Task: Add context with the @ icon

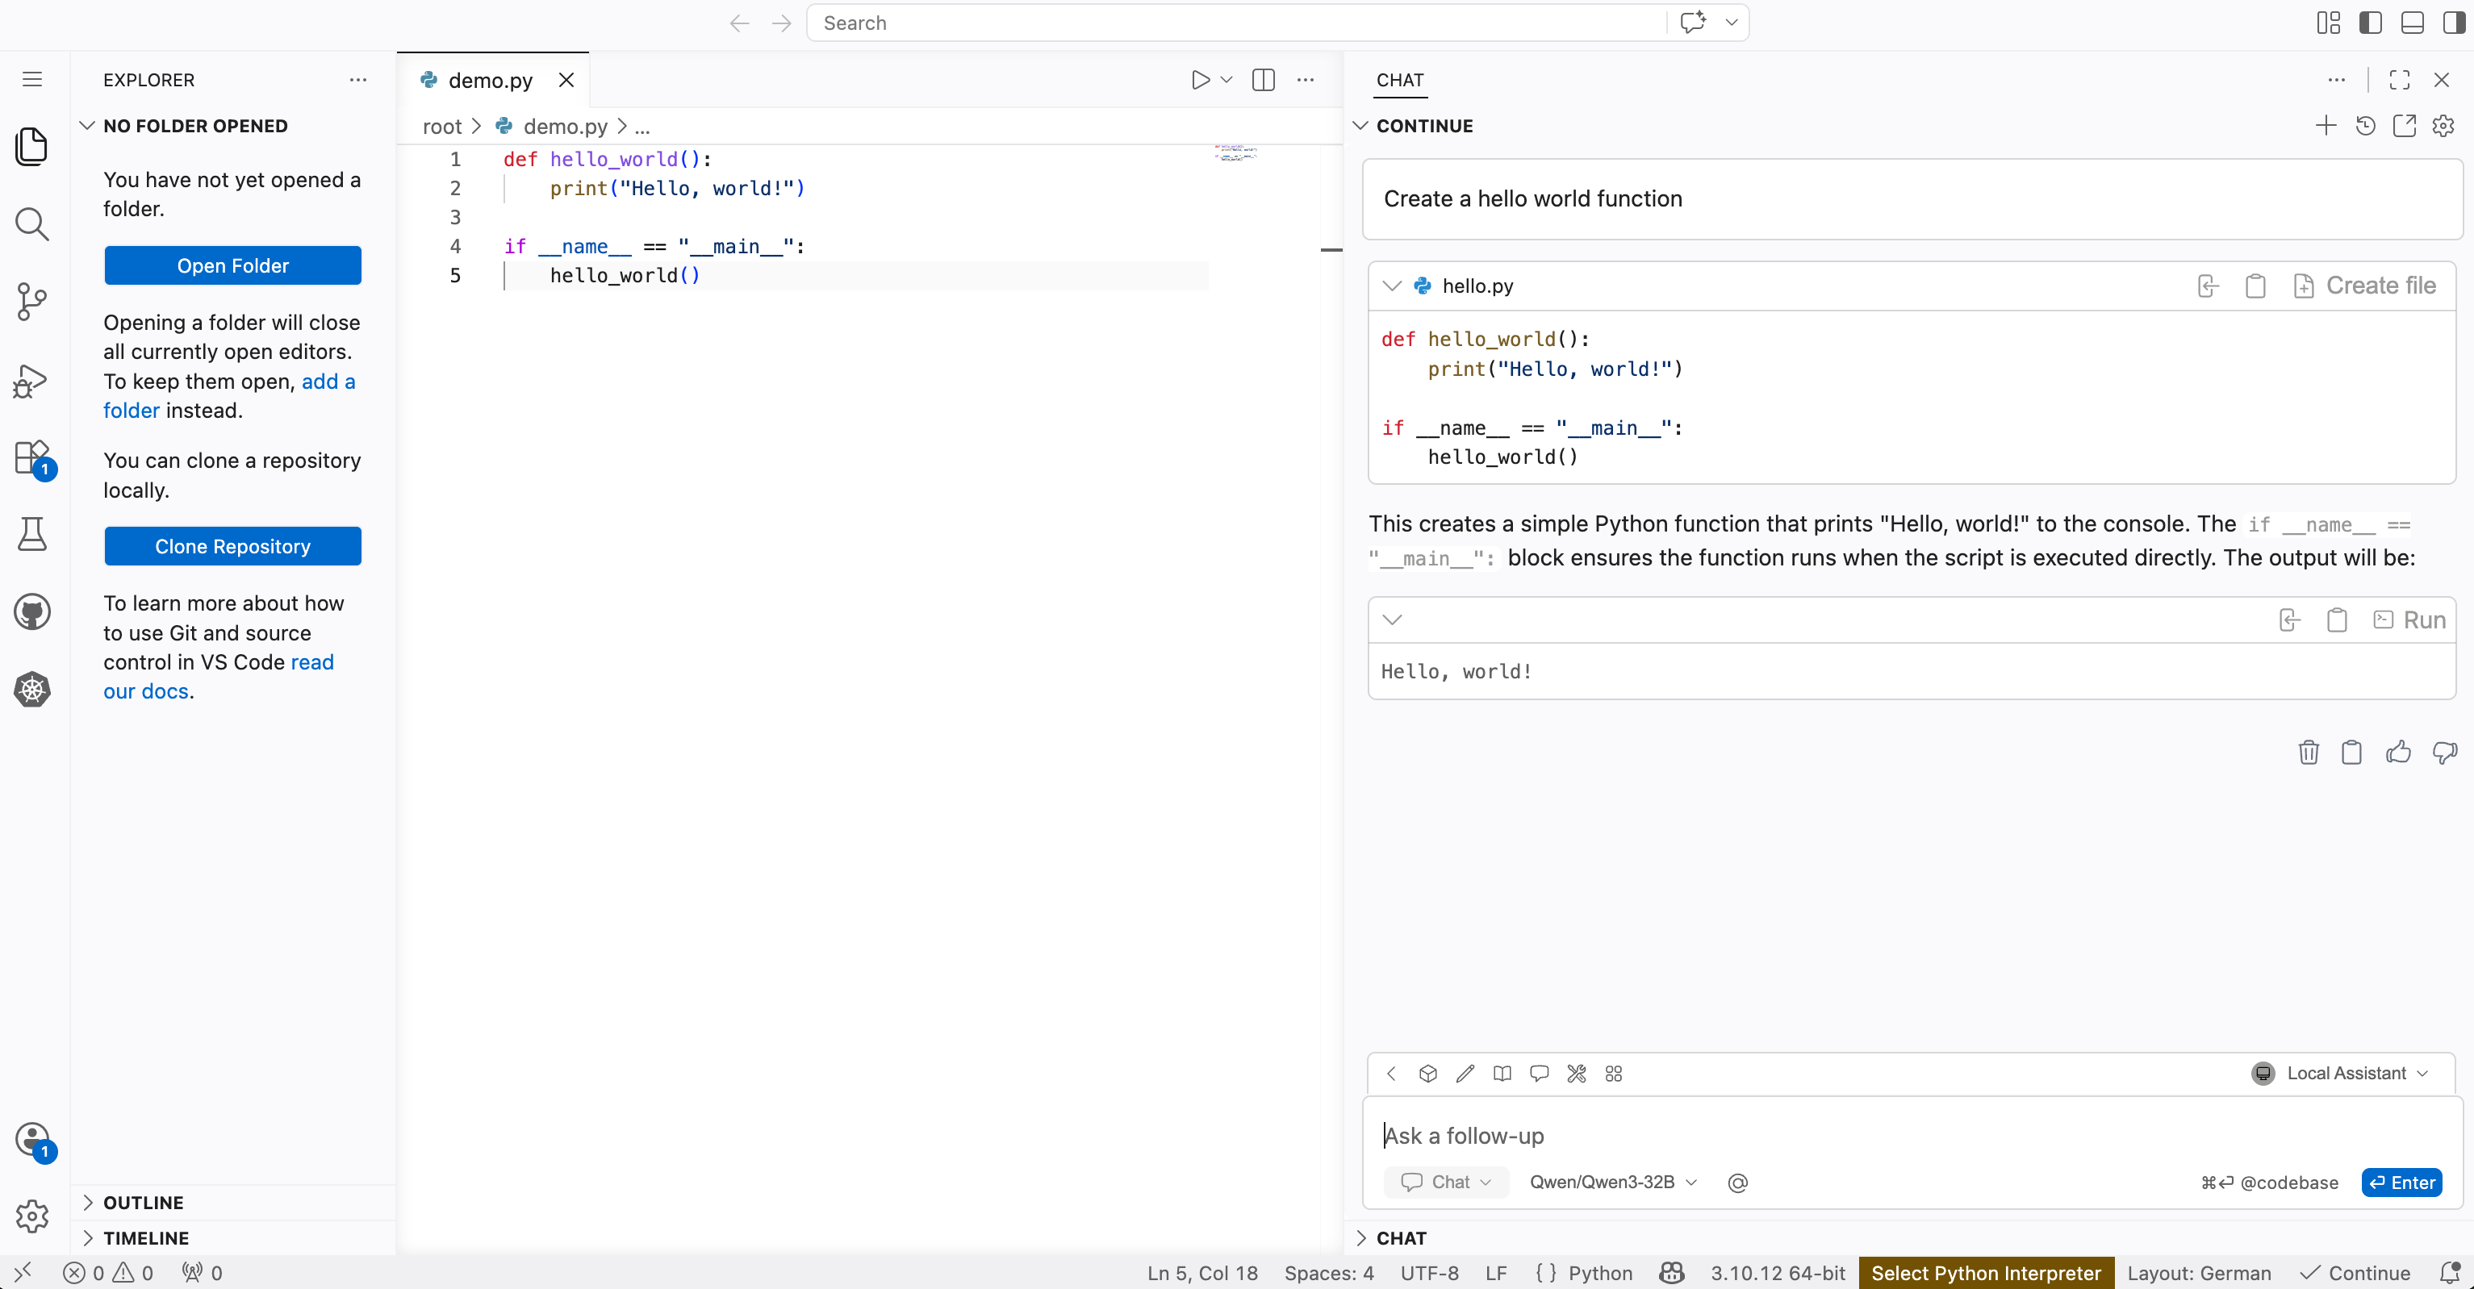Action: coord(1737,1183)
